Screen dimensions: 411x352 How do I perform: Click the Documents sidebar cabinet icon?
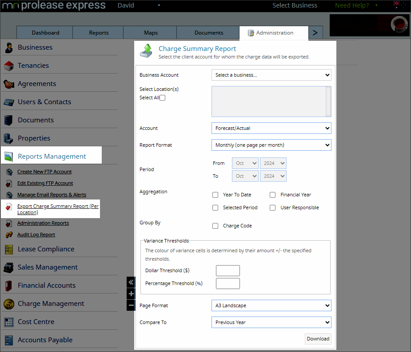[x=8, y=120]
